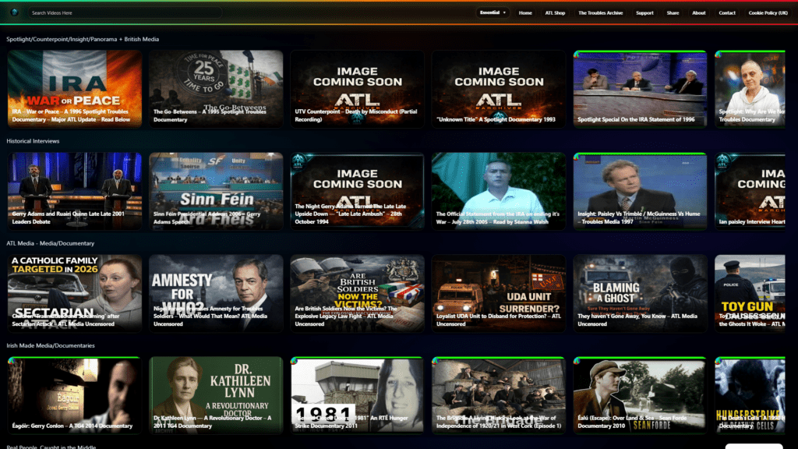Screen dimensions: 798x449
Task: Open the Contact page link
Action: [x=727, y=13]
